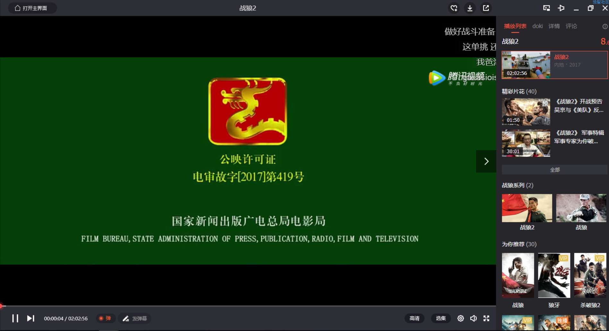Open the 高清 quality selector
The width and height of the screenshot is (609, 331).
pyautogui.click(x=414, y=318)
